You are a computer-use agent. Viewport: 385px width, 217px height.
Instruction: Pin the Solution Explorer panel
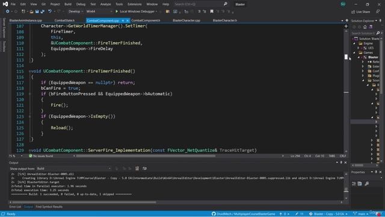pos(380,20)
